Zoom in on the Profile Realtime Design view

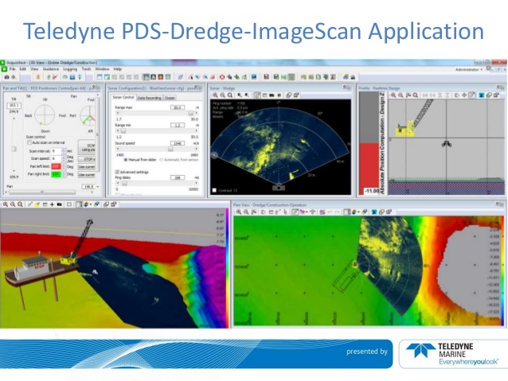pyautogui.click(x=393, y=95)
